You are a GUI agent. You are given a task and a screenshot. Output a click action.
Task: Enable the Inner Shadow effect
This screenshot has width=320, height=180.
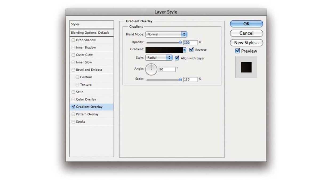click(73, 47)
